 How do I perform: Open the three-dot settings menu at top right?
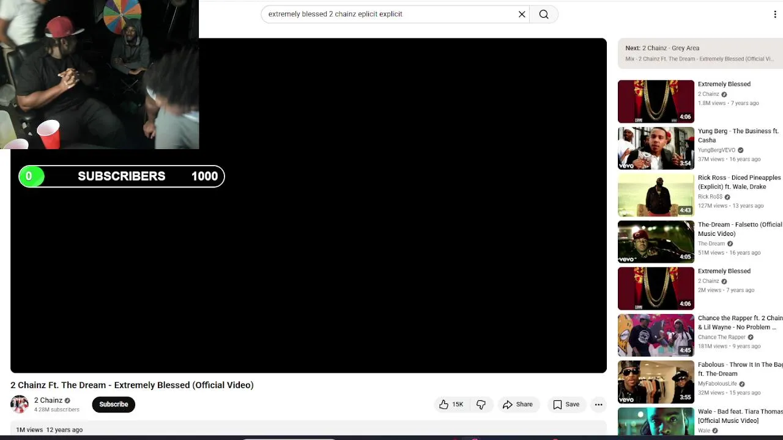pos(775,14)
